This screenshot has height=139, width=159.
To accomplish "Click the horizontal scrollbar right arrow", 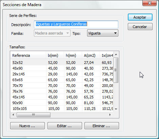I will click(110, 115).
